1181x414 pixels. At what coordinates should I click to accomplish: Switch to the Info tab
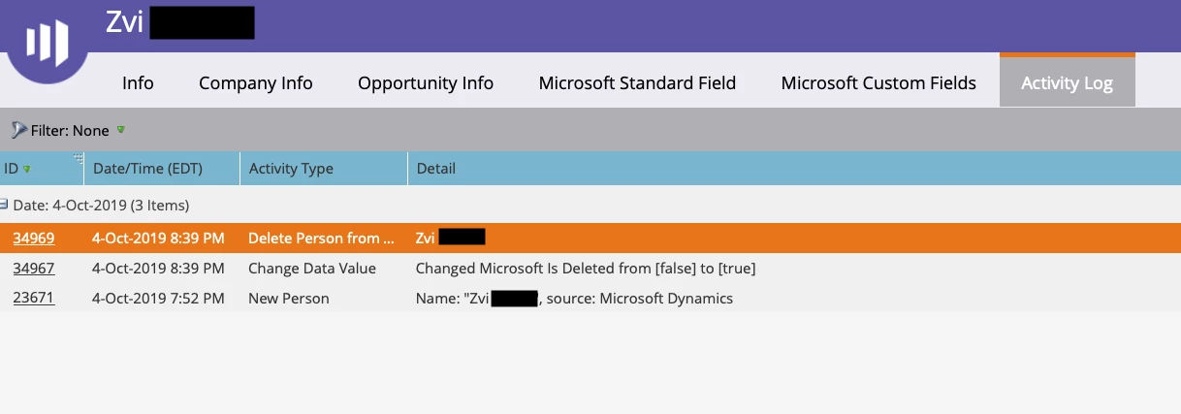point(138,83)
